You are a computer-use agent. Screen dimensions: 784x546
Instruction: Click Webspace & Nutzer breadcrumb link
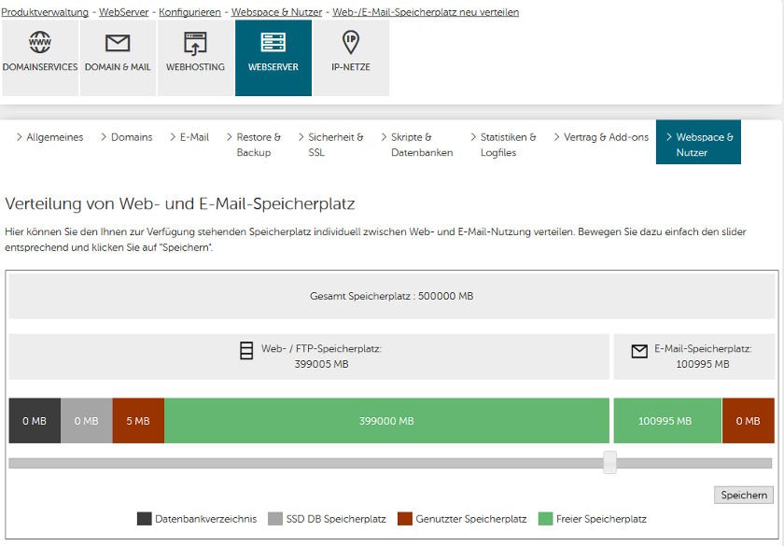276,12
